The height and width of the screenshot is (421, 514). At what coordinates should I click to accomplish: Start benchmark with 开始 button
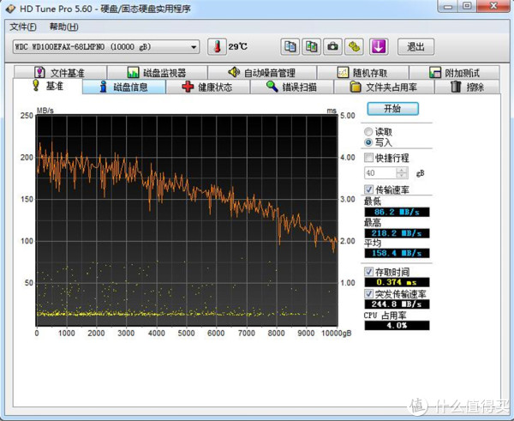(392, 109)
